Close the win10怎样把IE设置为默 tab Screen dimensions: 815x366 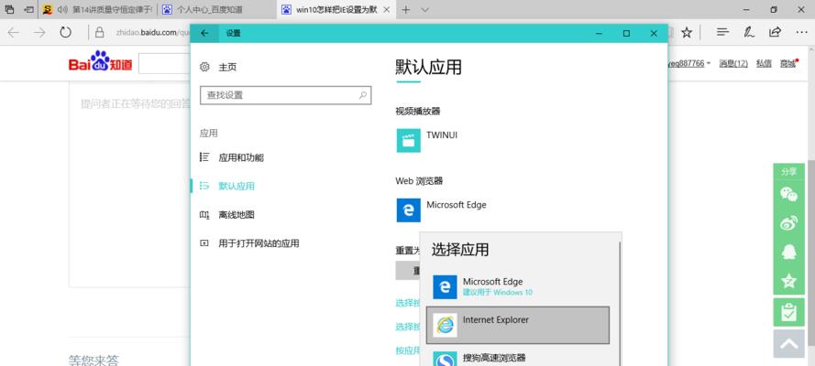[387, 10]
